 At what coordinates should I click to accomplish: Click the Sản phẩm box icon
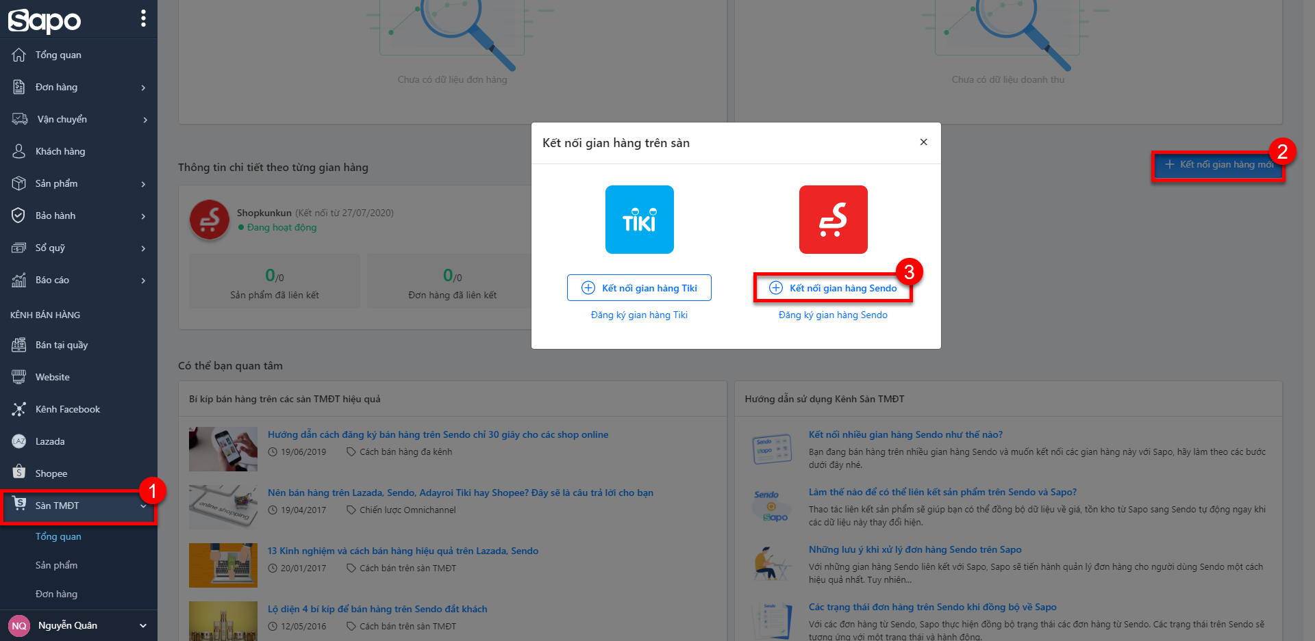(19, 183)
